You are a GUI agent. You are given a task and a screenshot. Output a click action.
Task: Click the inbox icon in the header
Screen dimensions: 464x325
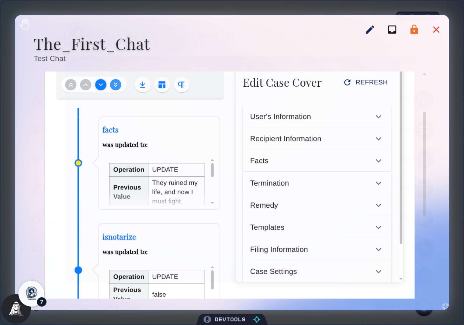(x=392, y=29)
